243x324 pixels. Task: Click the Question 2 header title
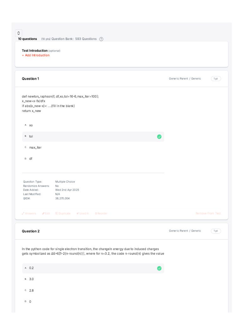(x=31, y=231)
